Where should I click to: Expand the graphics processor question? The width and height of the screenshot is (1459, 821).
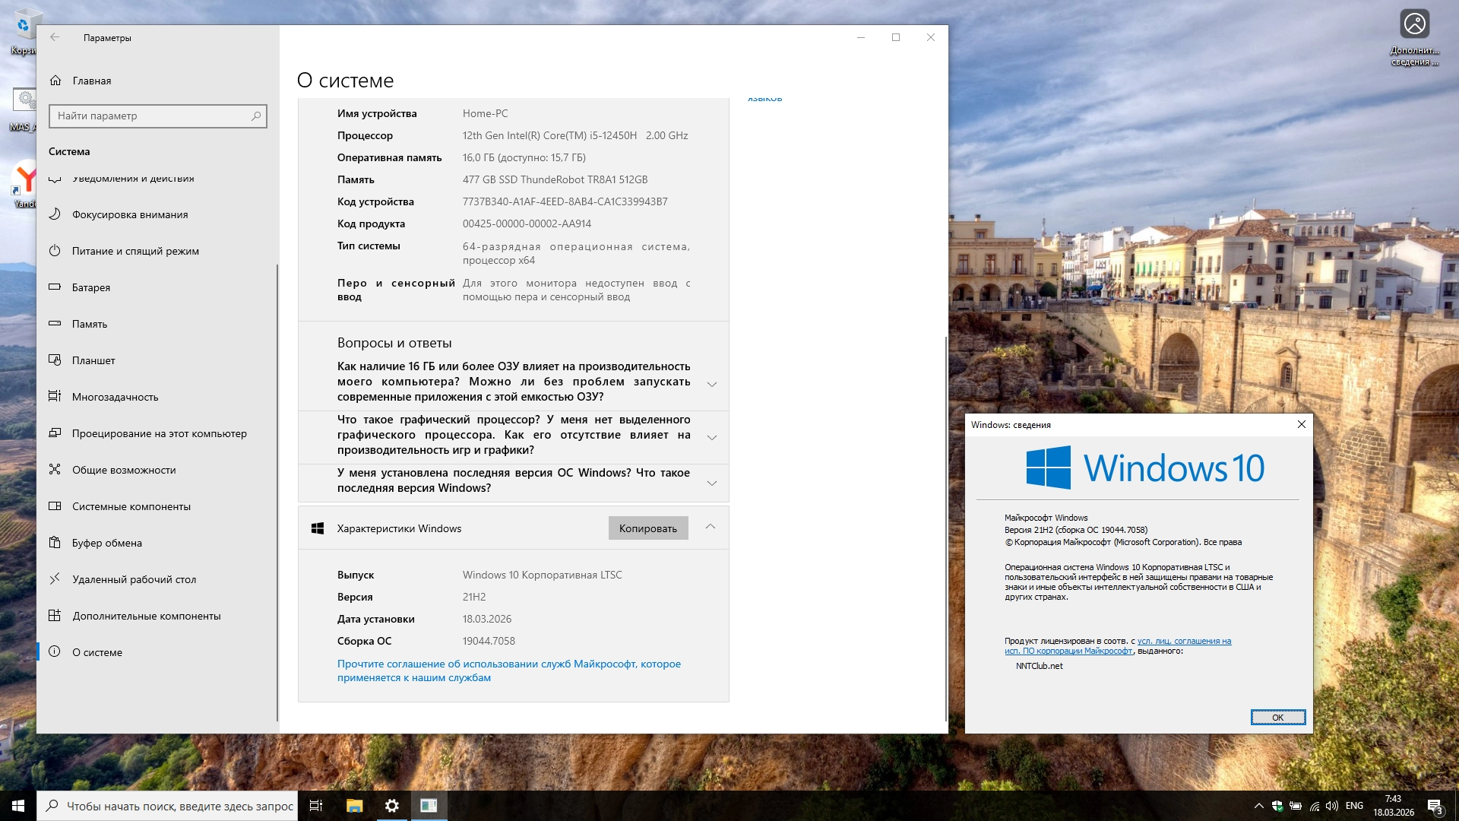click(711, 437)
